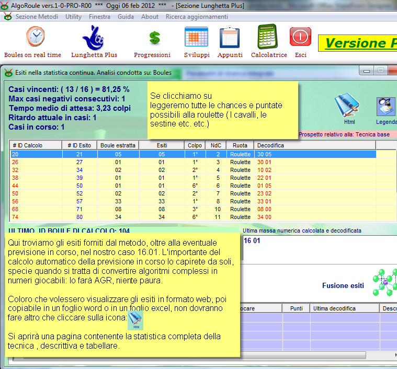The height and width of the screenshot is (369, 397).
Task: Click the Casi vincenti statistic line
Action: click(69, 89)
